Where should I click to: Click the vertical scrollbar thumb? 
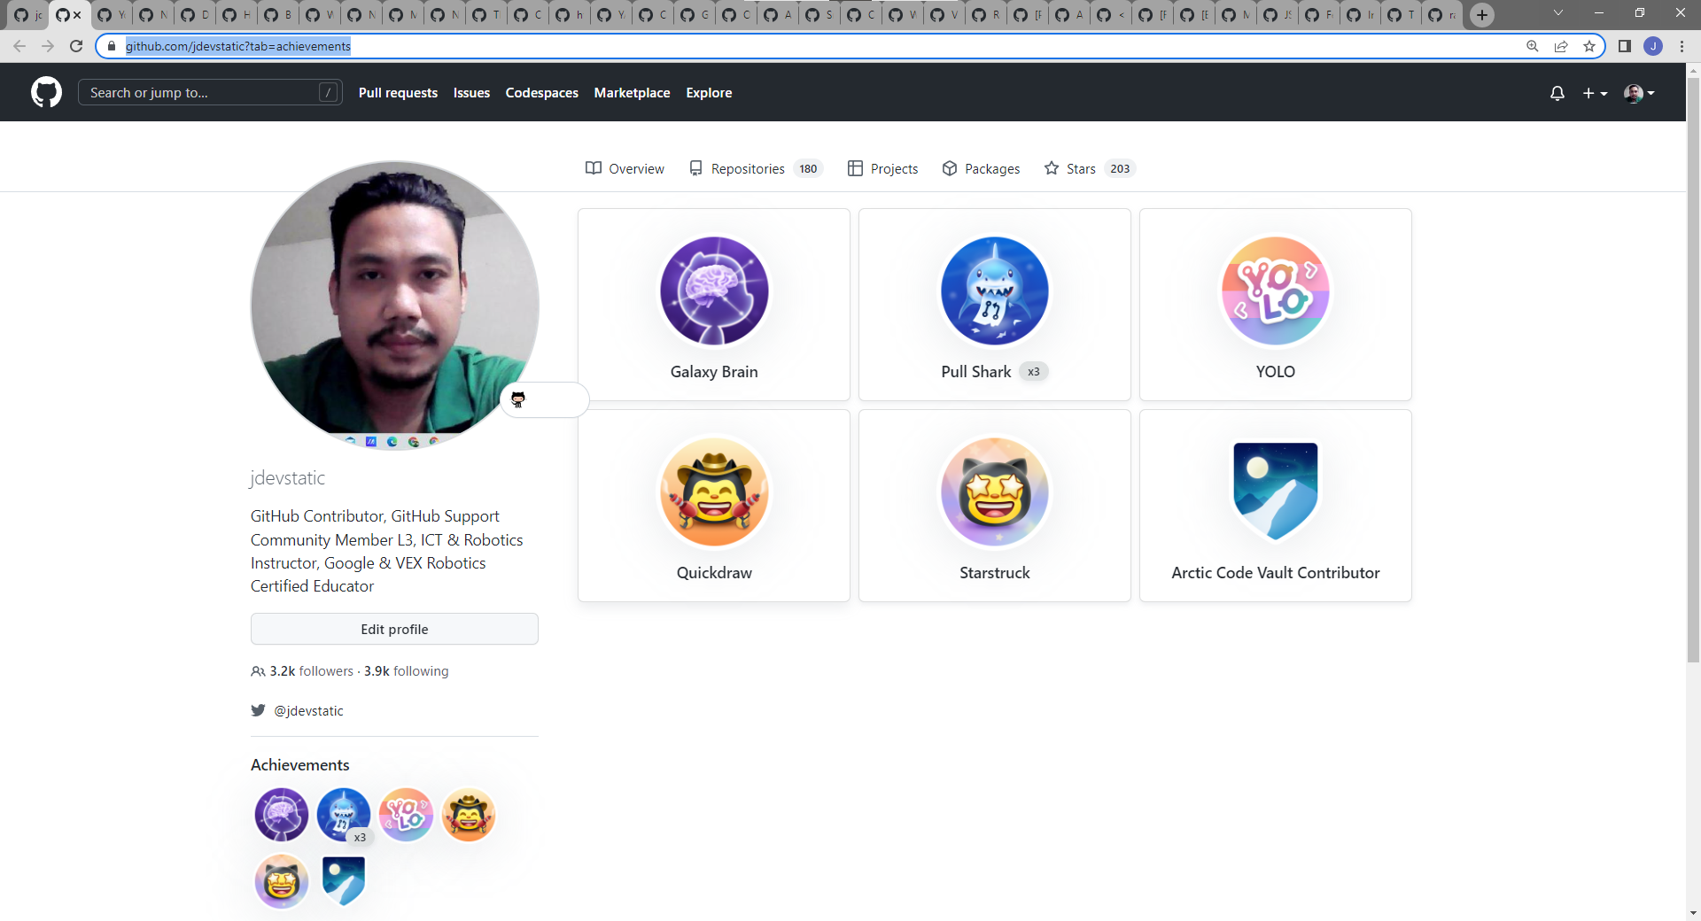pyautogui.click(x=1693, y=370)
